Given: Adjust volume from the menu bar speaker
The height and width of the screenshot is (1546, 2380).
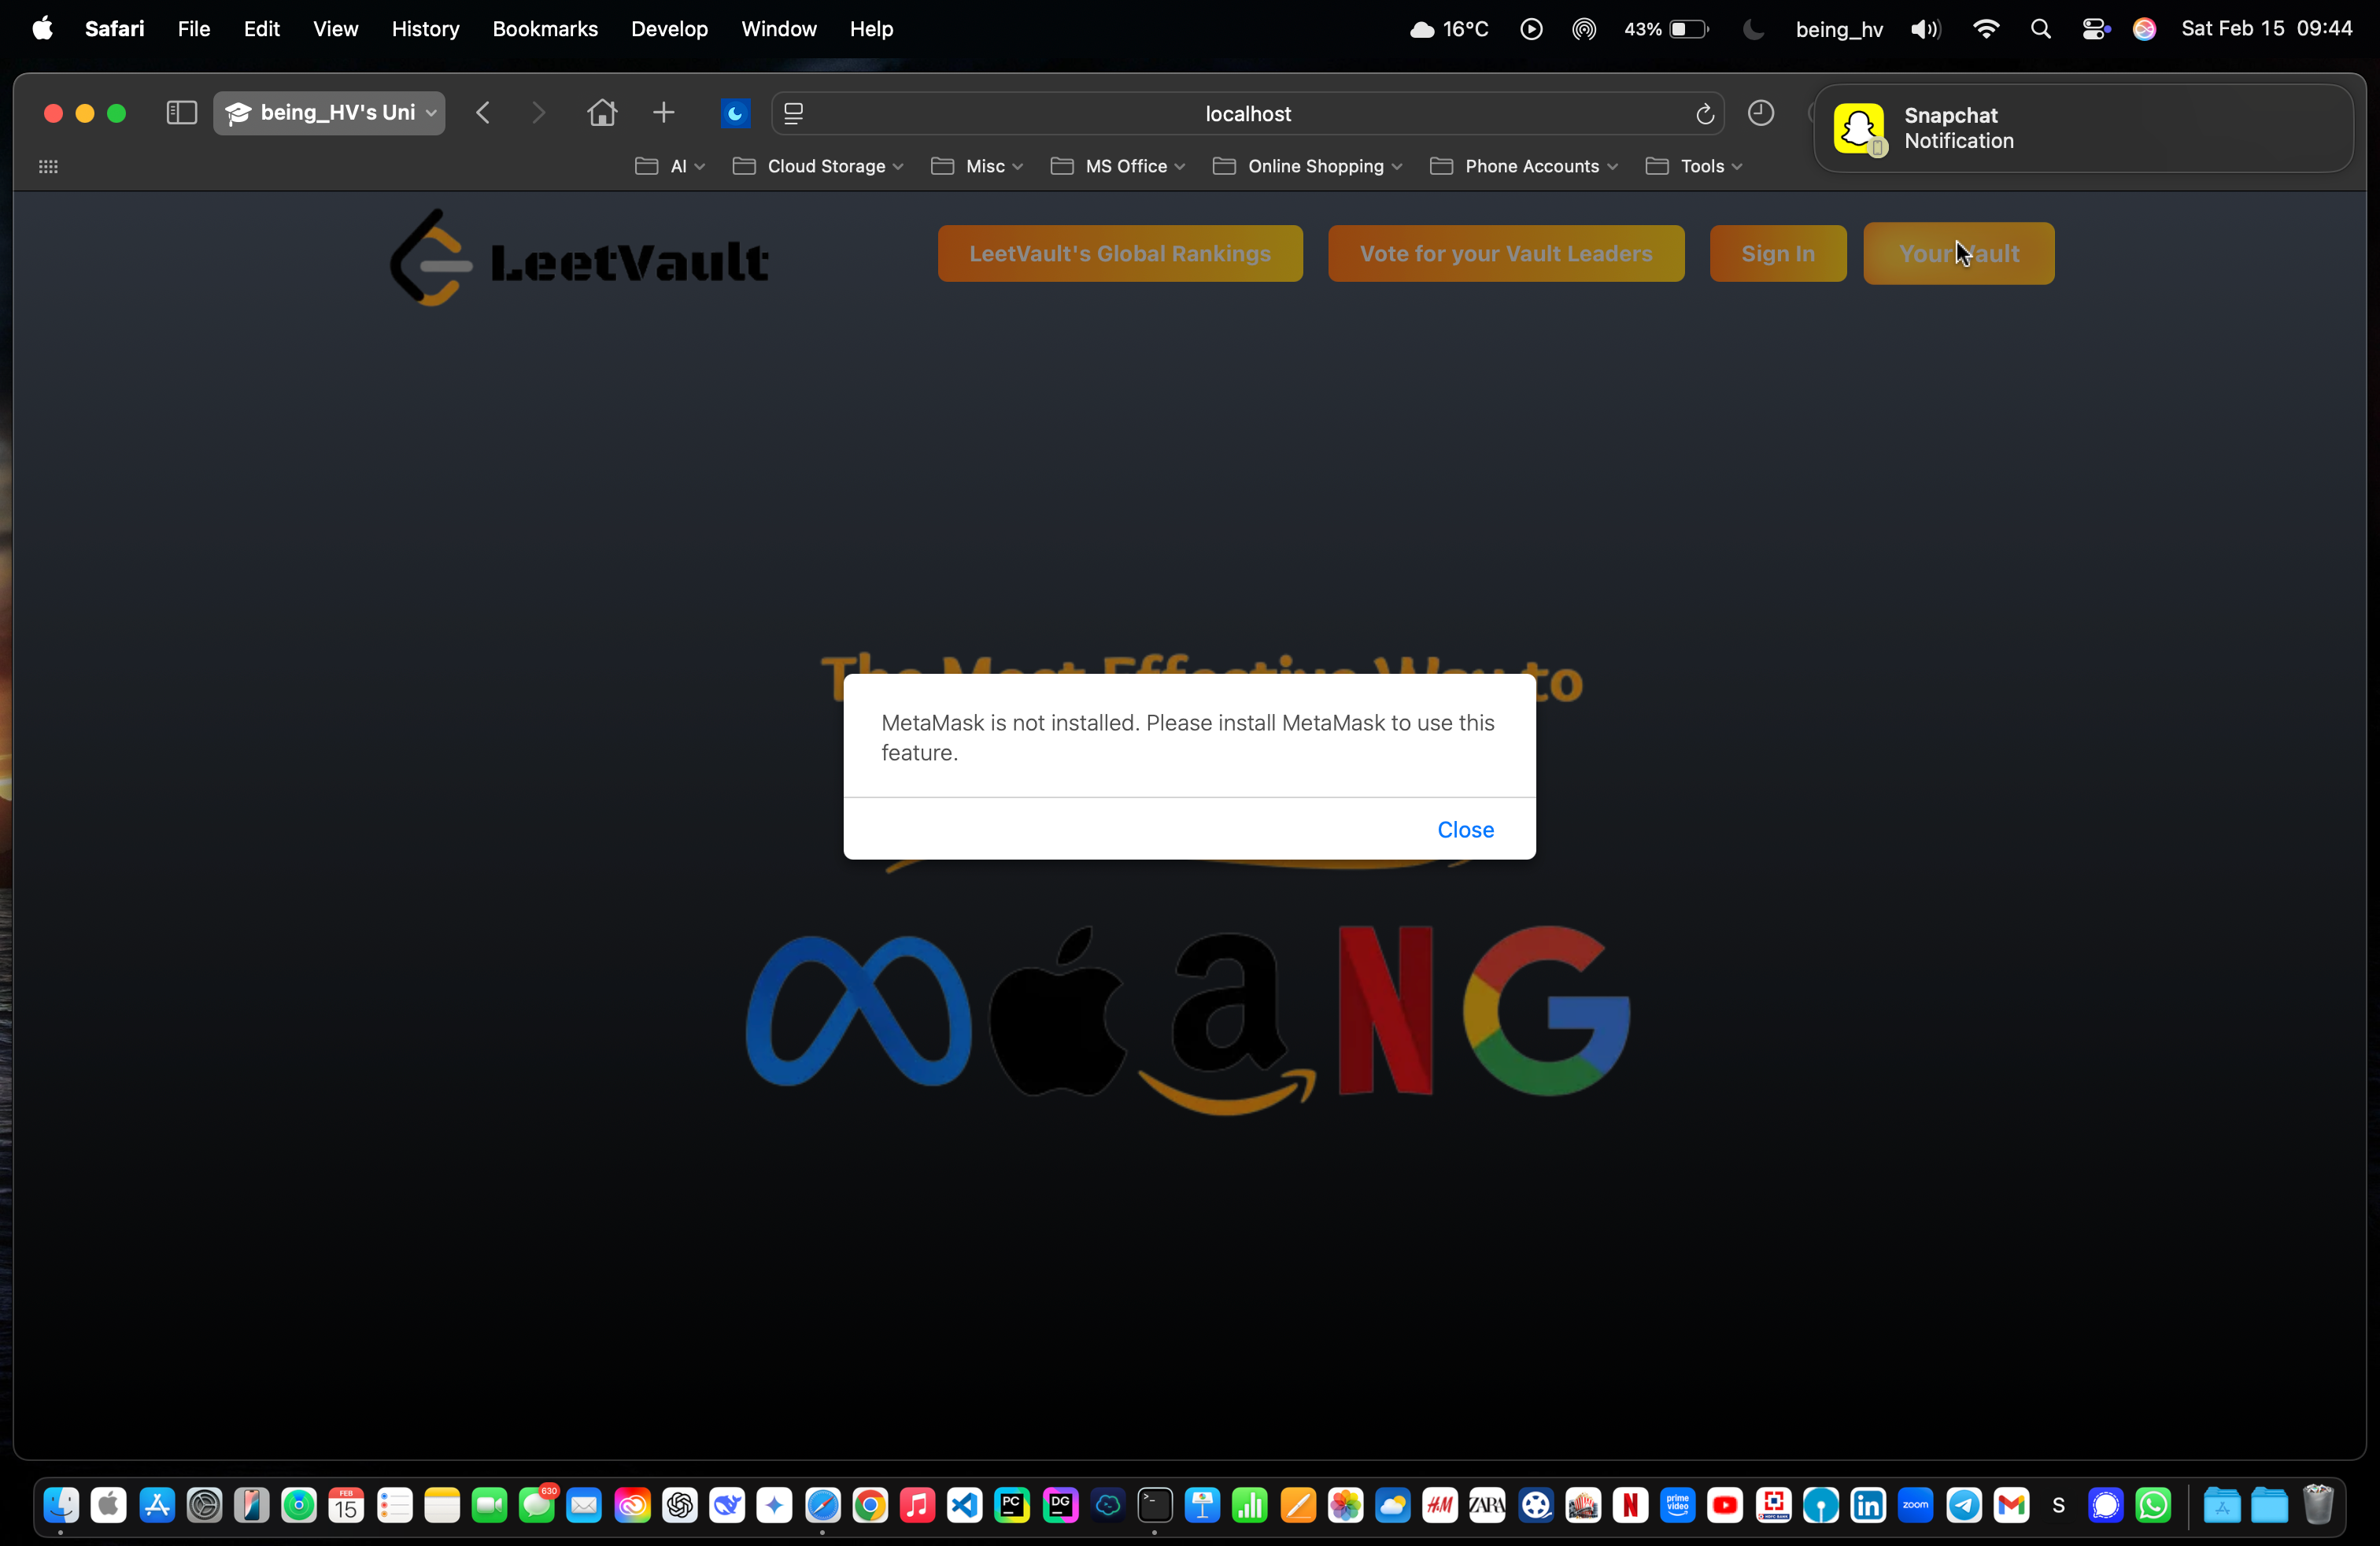Looking at the screenshot, I should 1924,29.
